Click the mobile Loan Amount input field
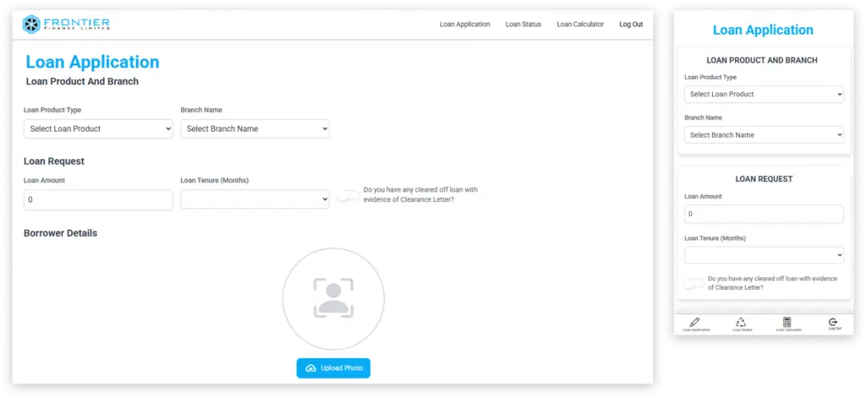Viewport: 866px width, 398px height. coord(764,214)
